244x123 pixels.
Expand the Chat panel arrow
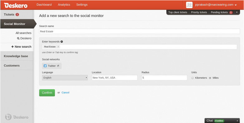point(237,121)
